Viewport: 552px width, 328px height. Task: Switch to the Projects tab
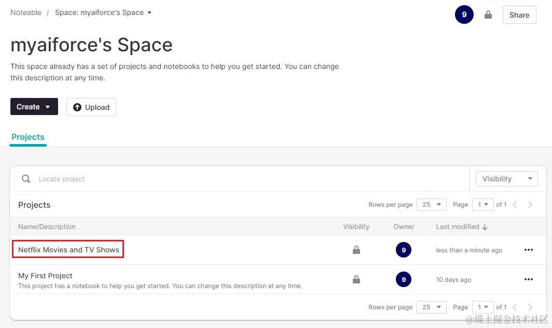tap(28, 137)
